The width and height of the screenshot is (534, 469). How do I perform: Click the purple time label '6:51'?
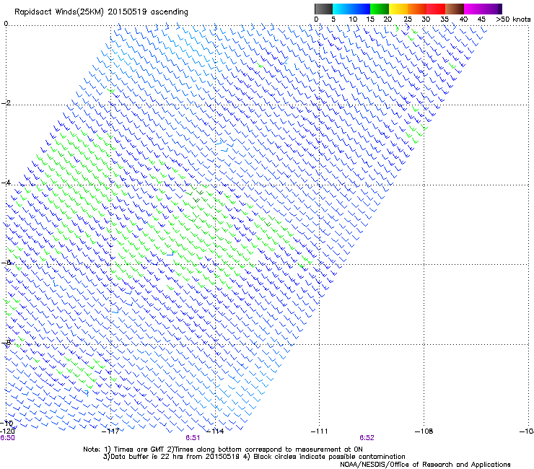(x=193, y=438)
